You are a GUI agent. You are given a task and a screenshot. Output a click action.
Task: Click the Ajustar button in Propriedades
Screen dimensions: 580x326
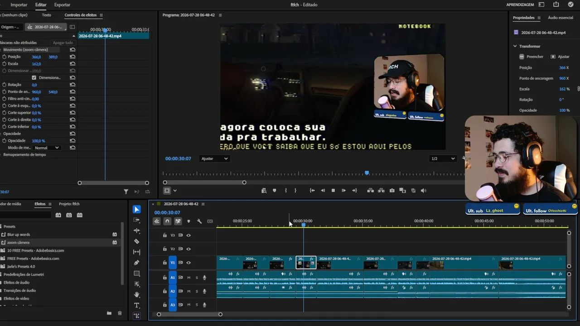560,57
